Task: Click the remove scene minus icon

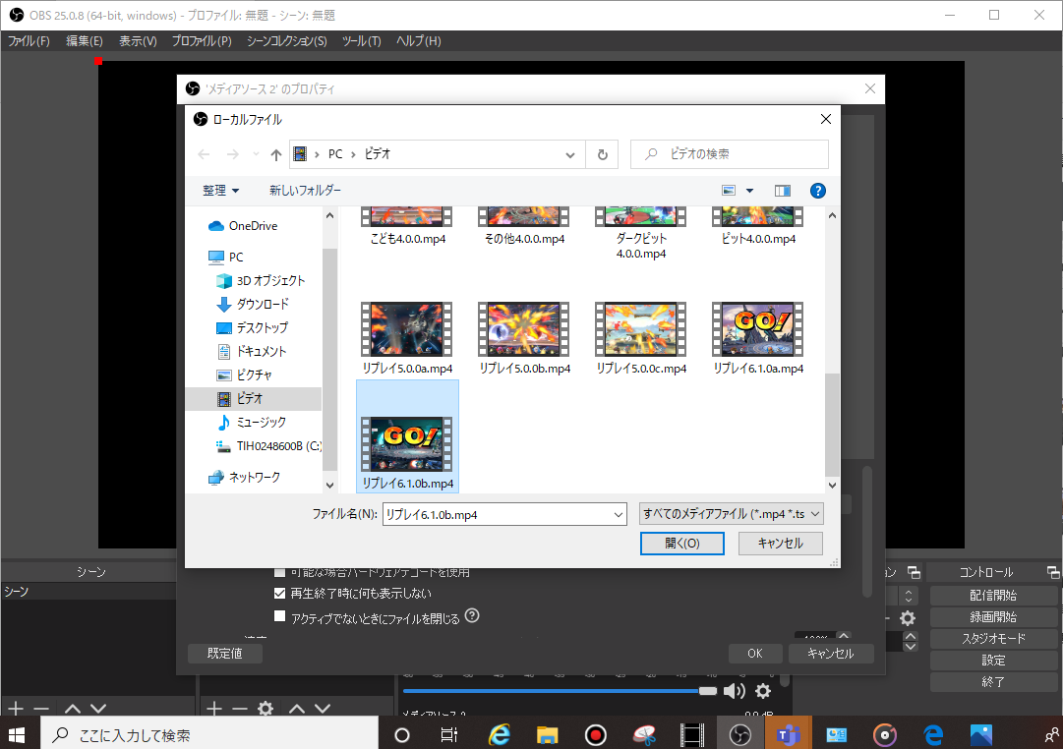Action: 40,709
